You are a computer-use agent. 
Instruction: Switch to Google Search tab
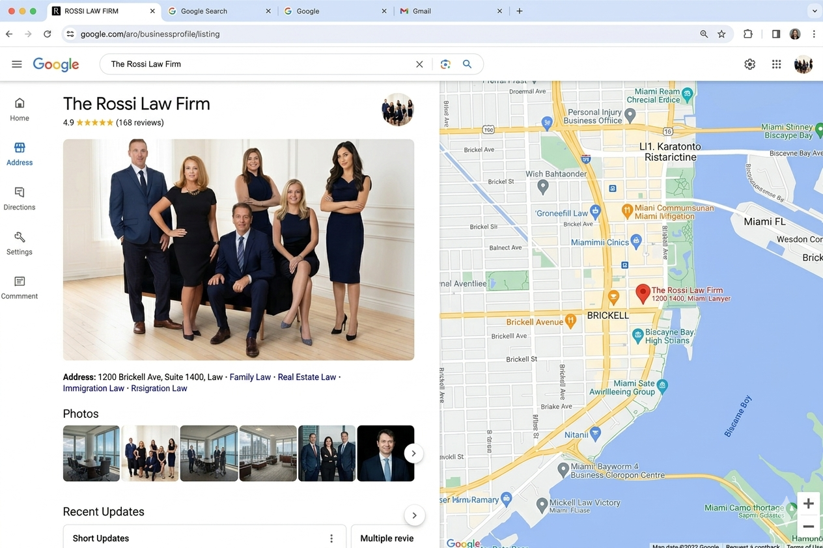coord(219,11)
